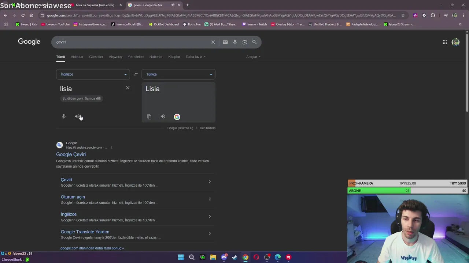Switch to the Yer siteleri tab
469x263 pixels.
(x=136, y=57)
